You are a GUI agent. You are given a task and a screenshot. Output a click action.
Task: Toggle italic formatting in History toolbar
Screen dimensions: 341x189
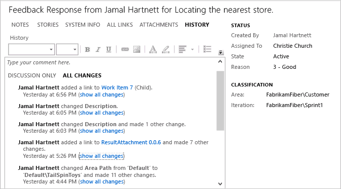coord(98,49)
